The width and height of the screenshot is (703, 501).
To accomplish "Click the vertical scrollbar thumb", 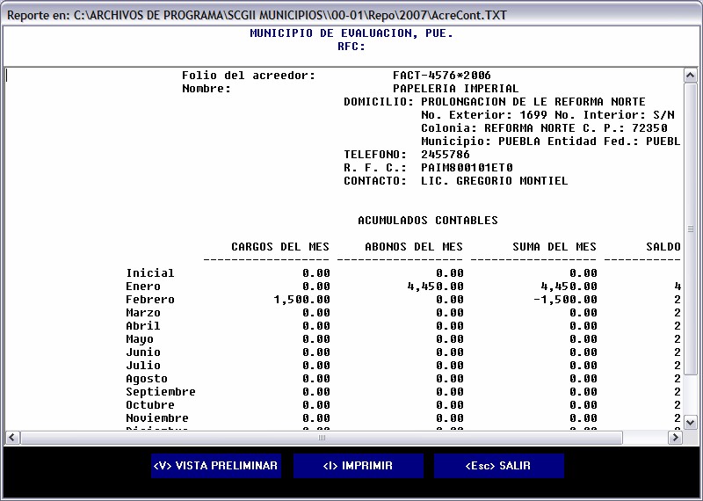I will (691, 229).
